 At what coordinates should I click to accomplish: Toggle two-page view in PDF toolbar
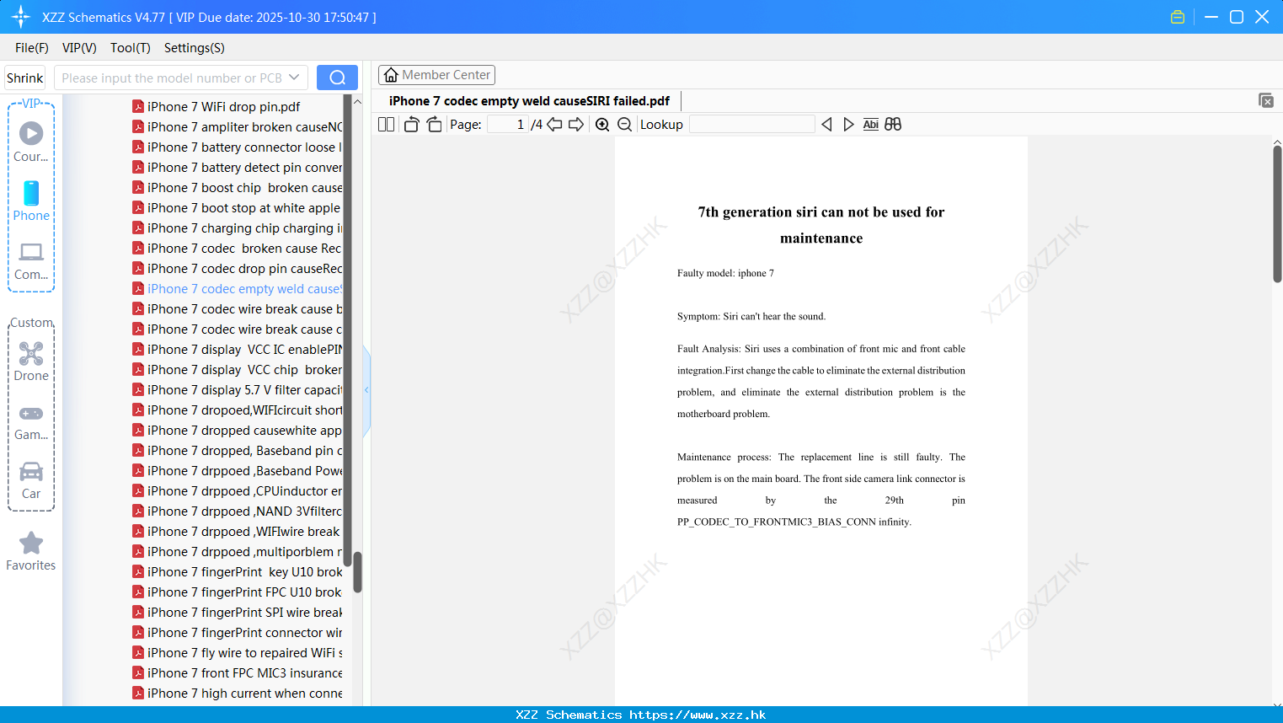[386, 125]
